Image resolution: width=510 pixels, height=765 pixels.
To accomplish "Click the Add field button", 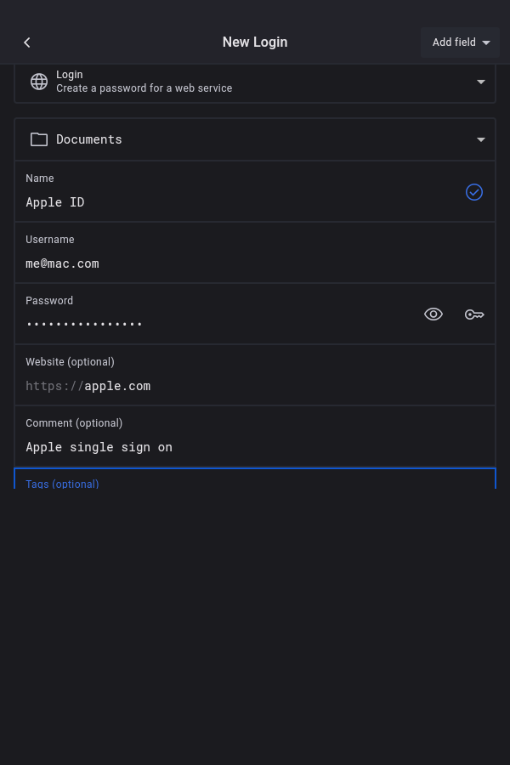I will pos(454,42).
